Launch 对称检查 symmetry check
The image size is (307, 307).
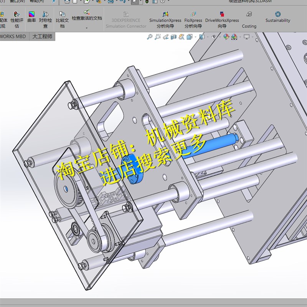click(x=45, y=20)
